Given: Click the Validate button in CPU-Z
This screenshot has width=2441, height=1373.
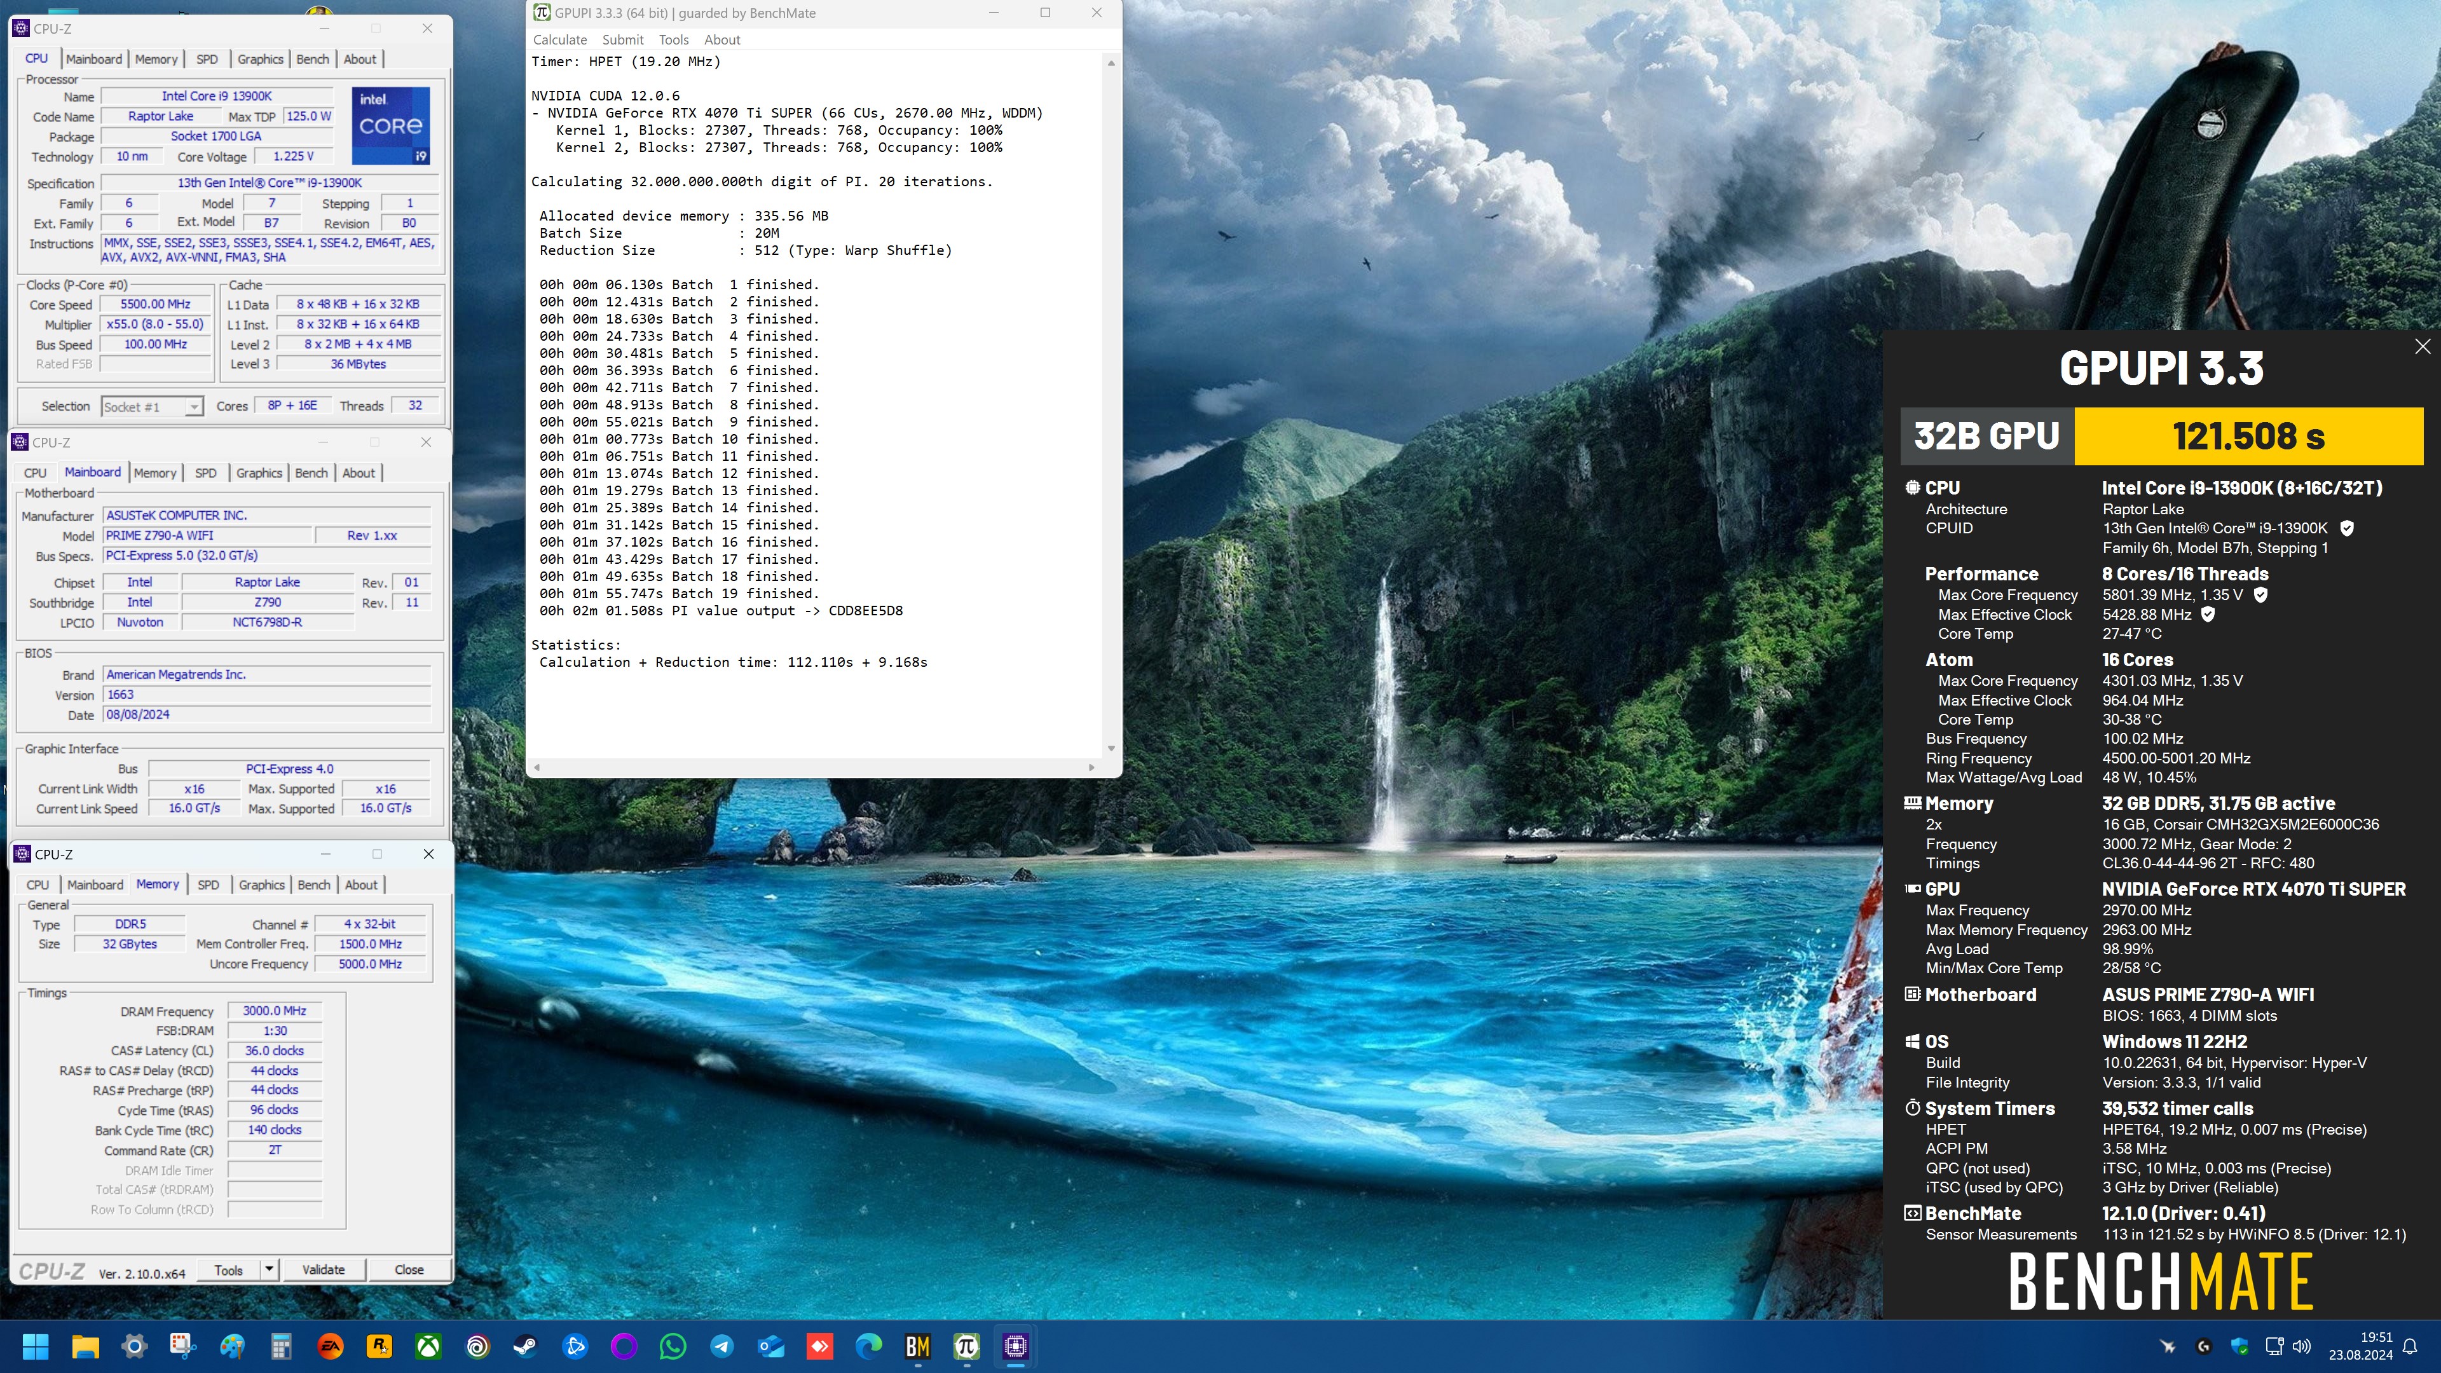Looking at the screenshot, I should pos(323,1270).
